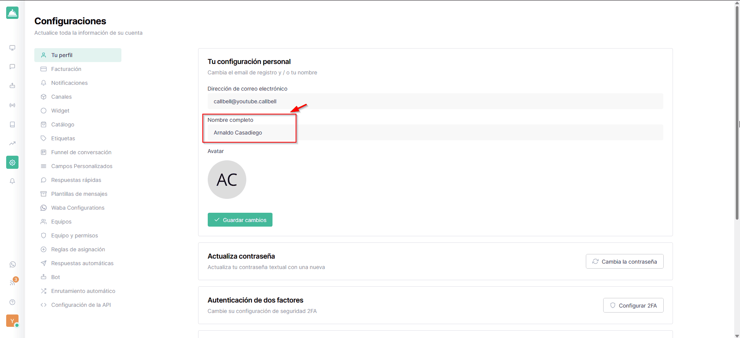Open the chat conversations sidebar icon

point(12,67)
